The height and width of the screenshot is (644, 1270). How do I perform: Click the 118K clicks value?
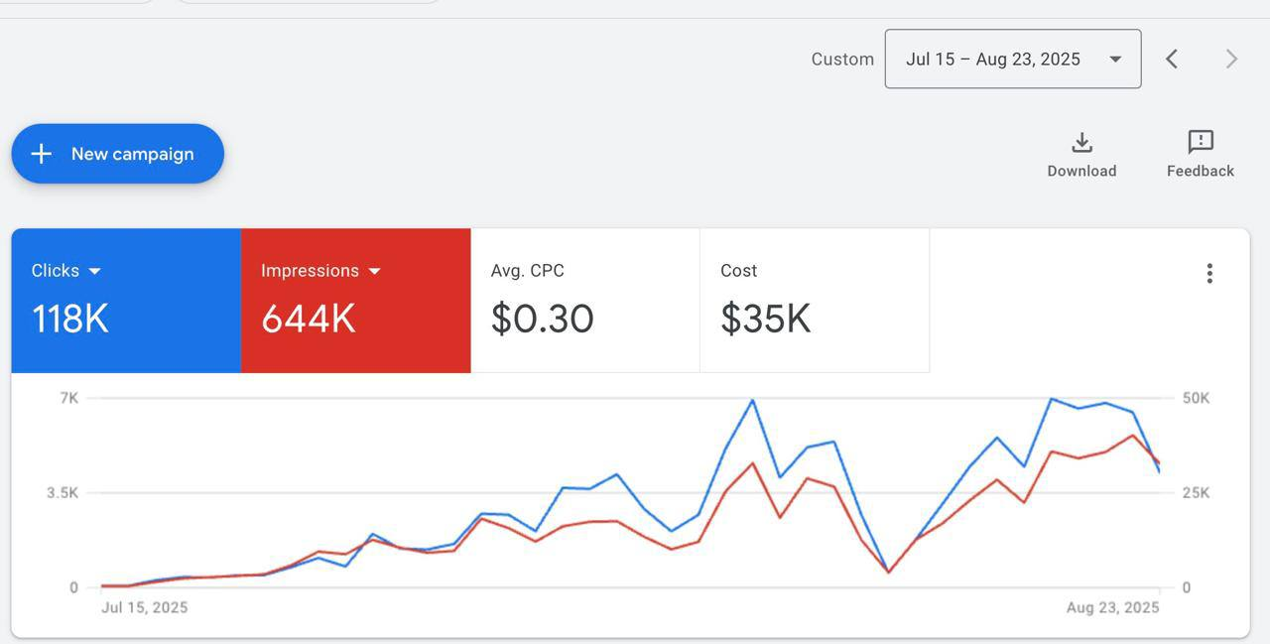70,319
